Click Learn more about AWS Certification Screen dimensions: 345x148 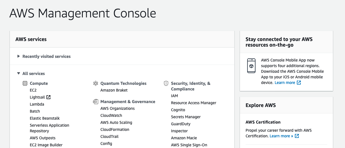coord(281,136)
